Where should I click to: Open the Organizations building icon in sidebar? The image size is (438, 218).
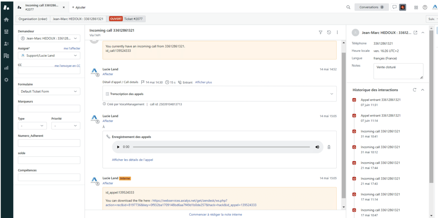tap(6, 56)
